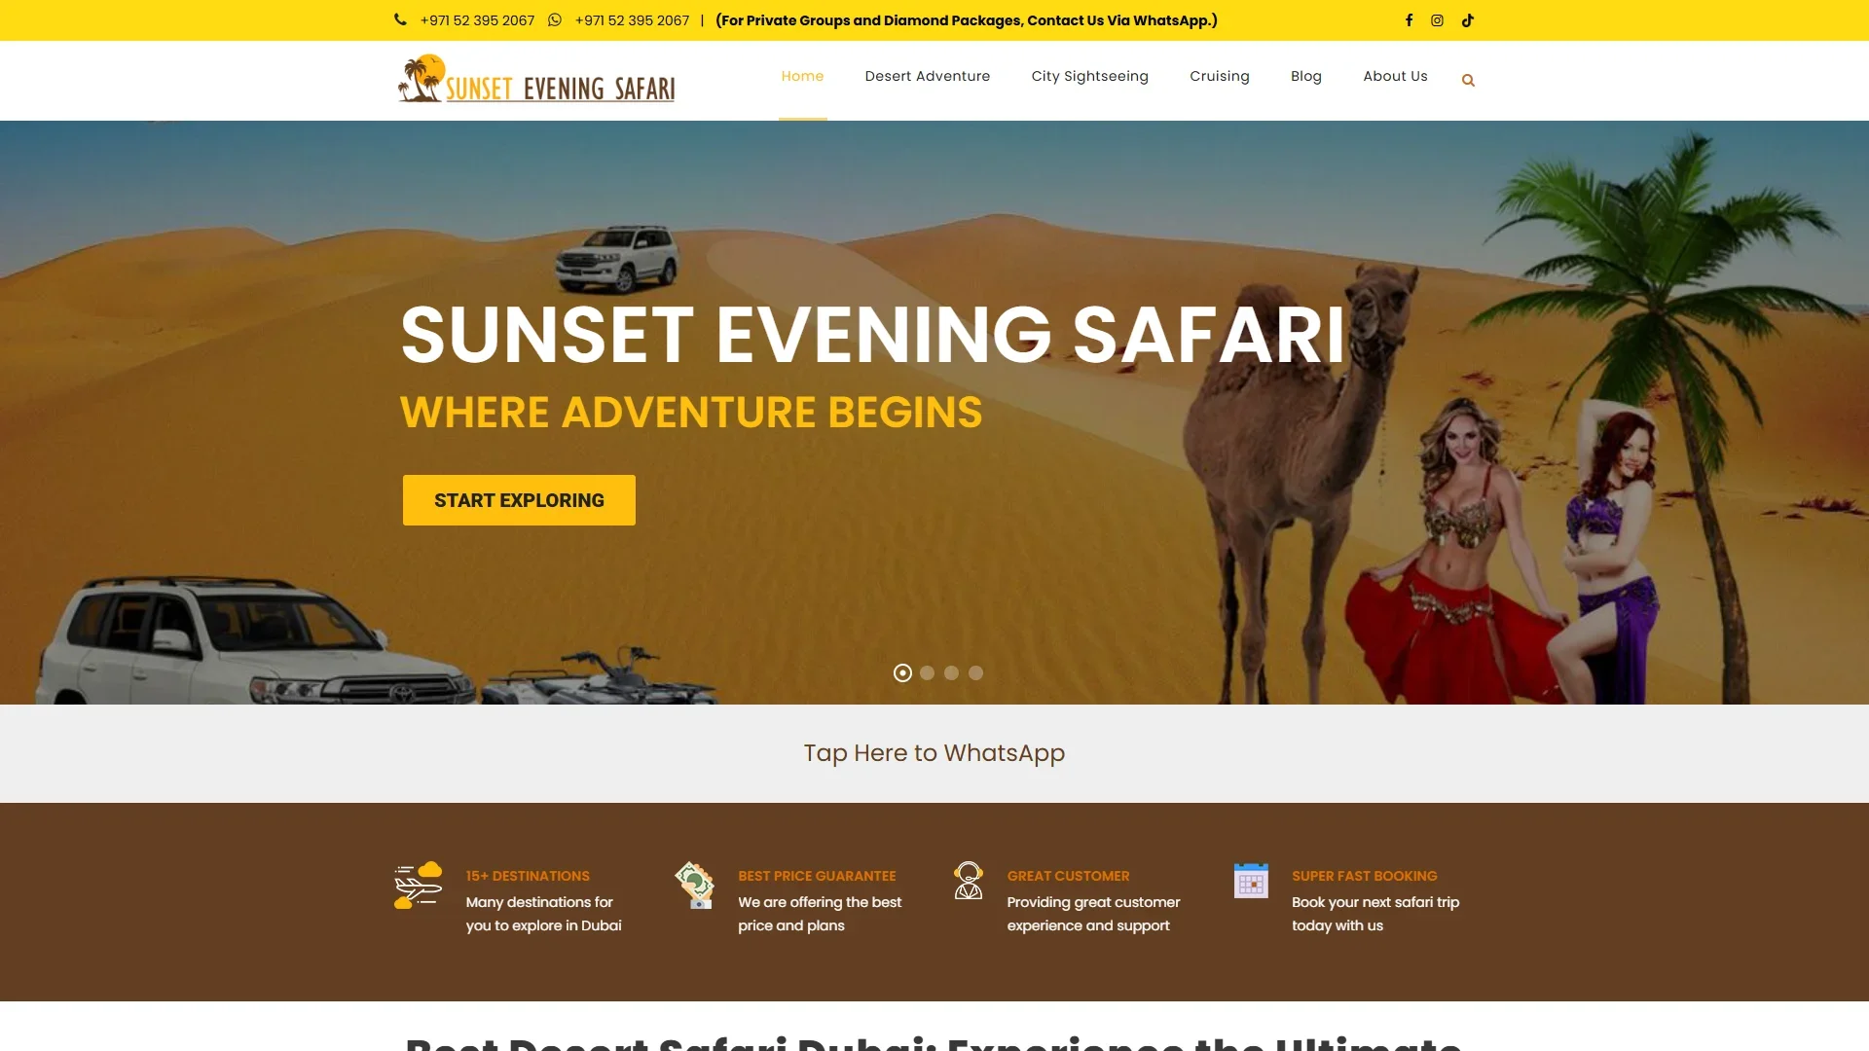Select the first slider pagination dot

pos(902,672)
